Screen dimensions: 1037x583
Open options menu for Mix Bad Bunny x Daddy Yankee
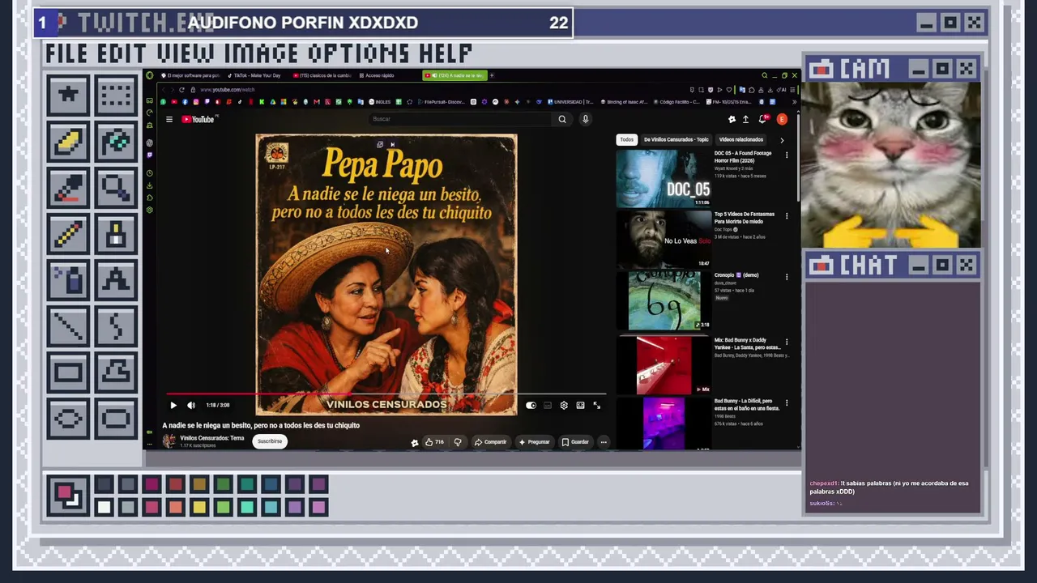pyautogui.click(x=787, y=342)
